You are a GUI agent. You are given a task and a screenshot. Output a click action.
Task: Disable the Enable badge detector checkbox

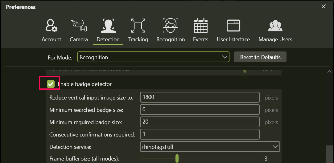pos(51,84)
